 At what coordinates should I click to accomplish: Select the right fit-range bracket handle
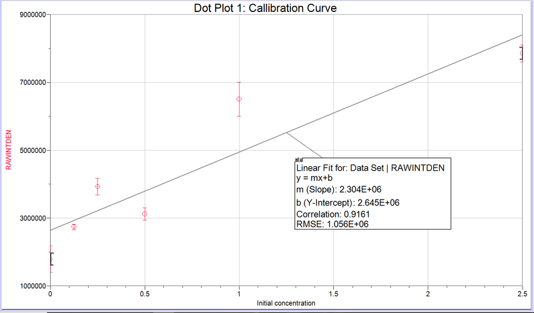pyautogui.click(x=521, y=54)
